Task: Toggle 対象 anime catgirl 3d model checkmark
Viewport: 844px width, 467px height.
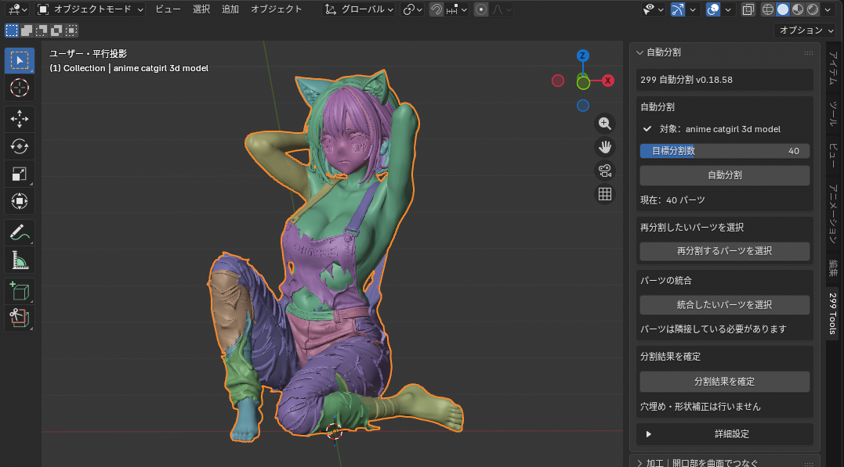Action: point(647,129)
